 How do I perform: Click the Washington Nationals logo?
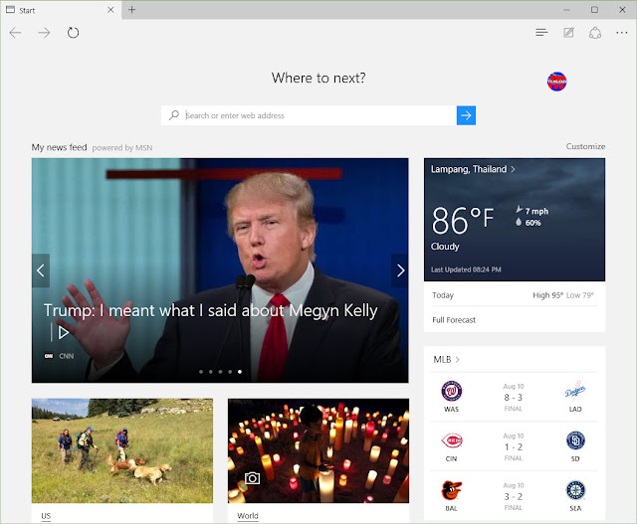[451, 392]
